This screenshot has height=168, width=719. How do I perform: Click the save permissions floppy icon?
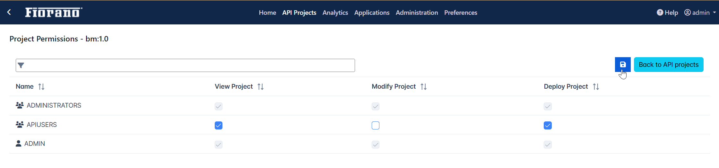(623, 65)
